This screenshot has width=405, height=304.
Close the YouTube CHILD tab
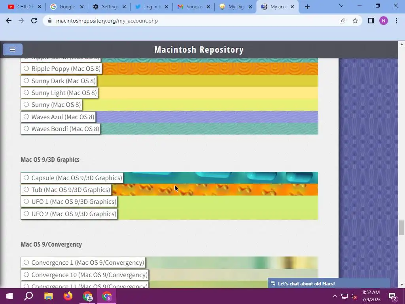click(x=40, y=7)
